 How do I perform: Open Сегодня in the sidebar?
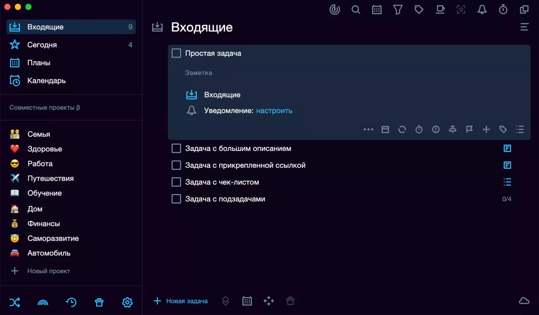coord(71,45)
